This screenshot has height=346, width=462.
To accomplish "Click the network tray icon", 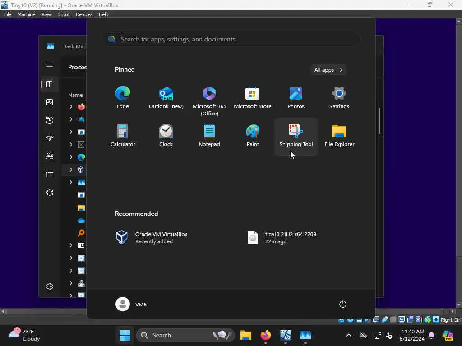I will pyautogui.click(x=377, y=335).
